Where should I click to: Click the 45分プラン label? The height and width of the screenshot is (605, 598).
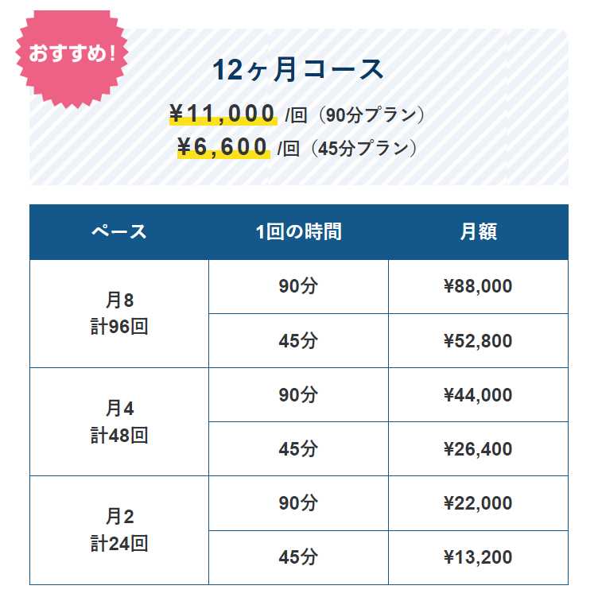363,148
